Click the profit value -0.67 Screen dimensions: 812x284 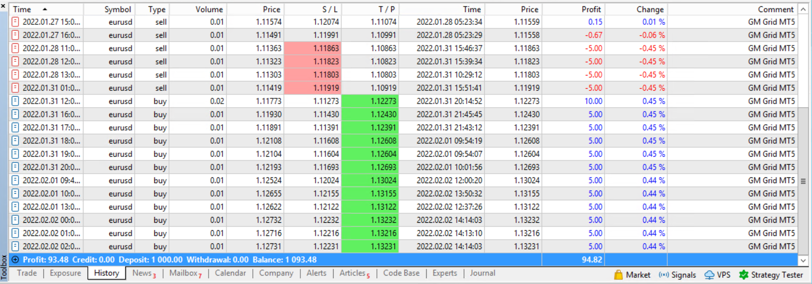point(594,35)
